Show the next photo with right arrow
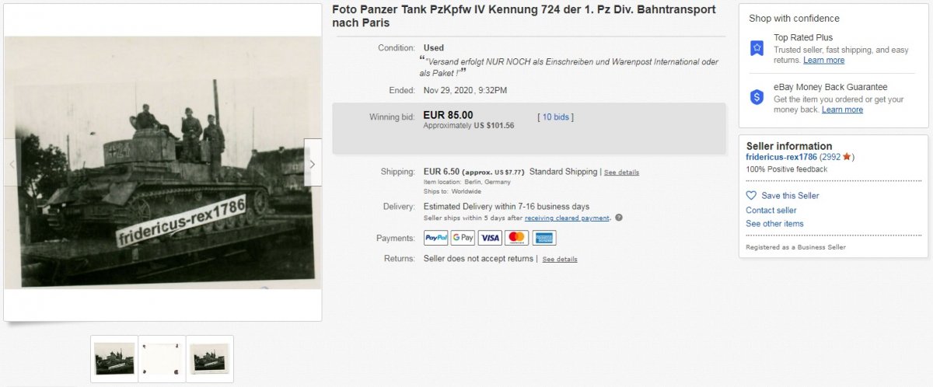The width and height of the screenshot is (933, 387). (313, 164)
